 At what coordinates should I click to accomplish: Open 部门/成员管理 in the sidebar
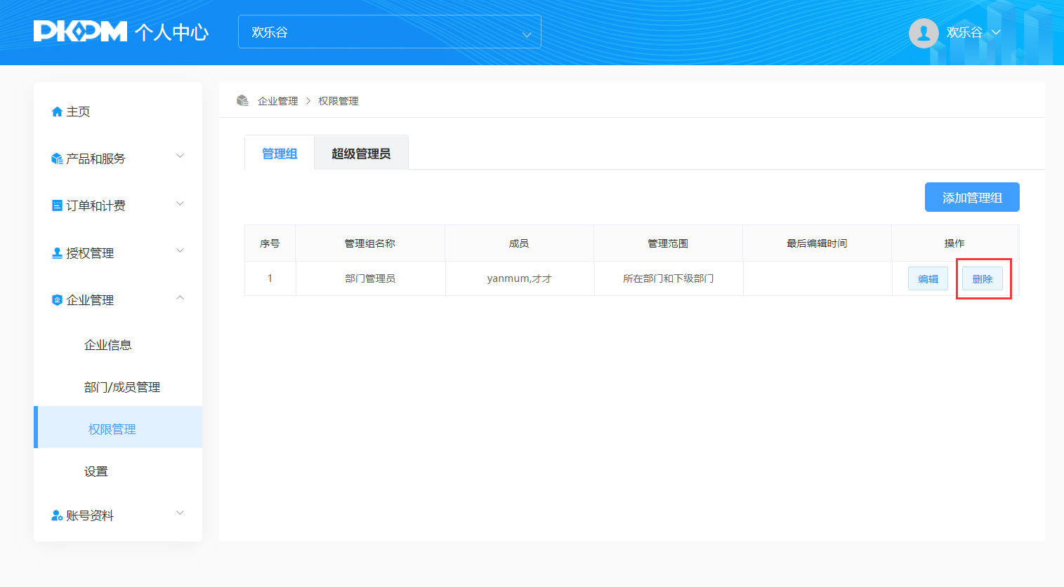tap(122, 387)
